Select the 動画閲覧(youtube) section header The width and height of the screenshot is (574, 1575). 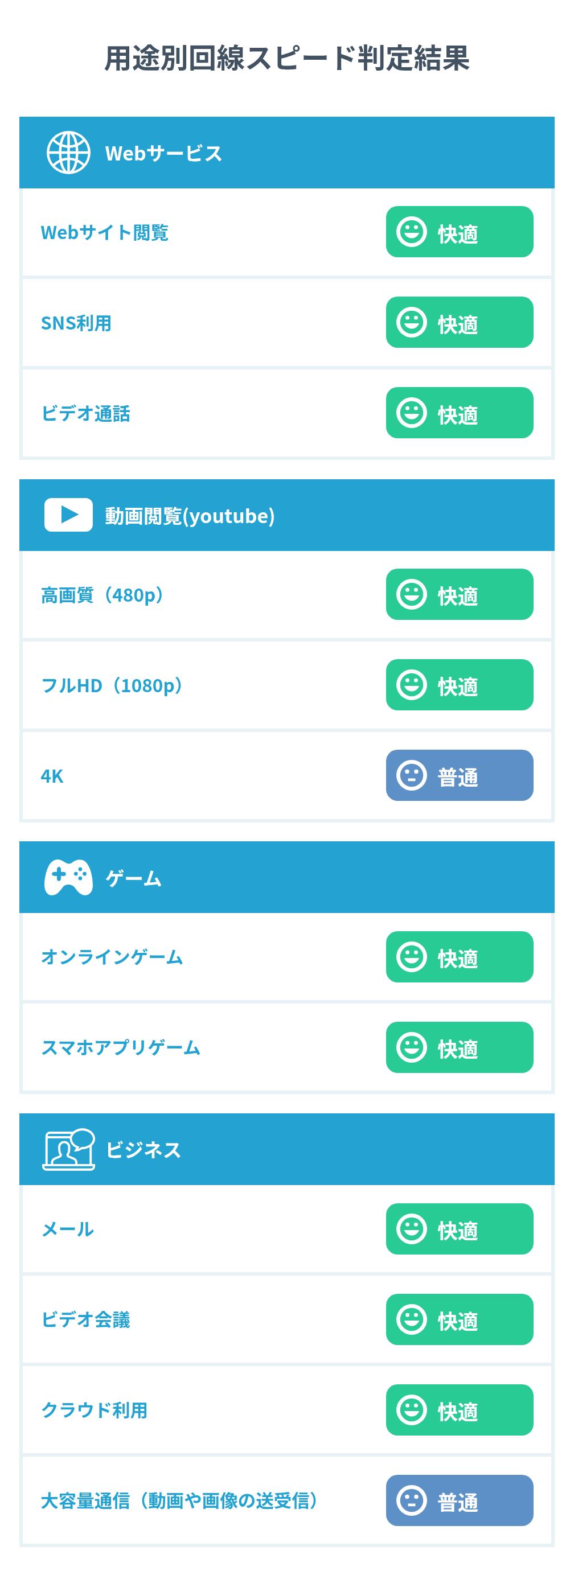tap(286, 515)
